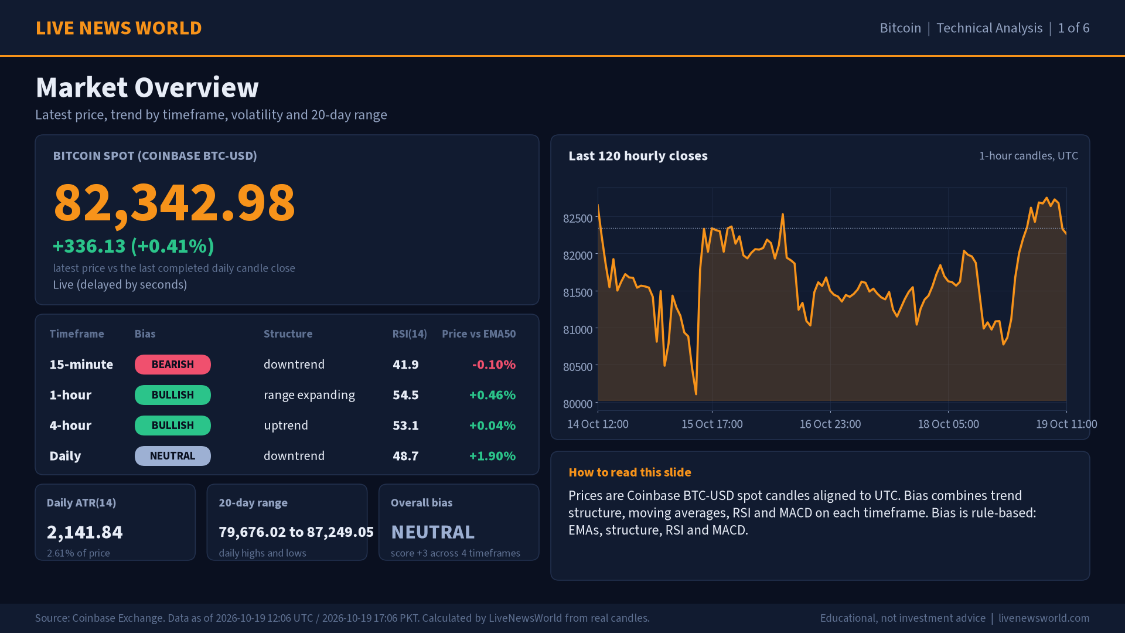Click the '19 Oct 11:00' x-axis label
Screen dimensions: 1125x633
tap(1066, 424)
